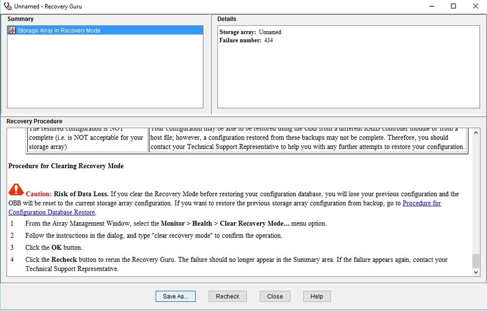487x311 pixels.
Task: Click inside the empty Summary list area
Action: click(105, 73)
